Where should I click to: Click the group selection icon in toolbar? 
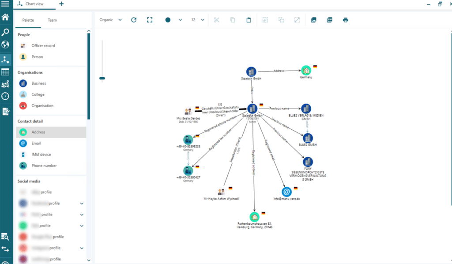pyautogui.click(x=265, y=20)
